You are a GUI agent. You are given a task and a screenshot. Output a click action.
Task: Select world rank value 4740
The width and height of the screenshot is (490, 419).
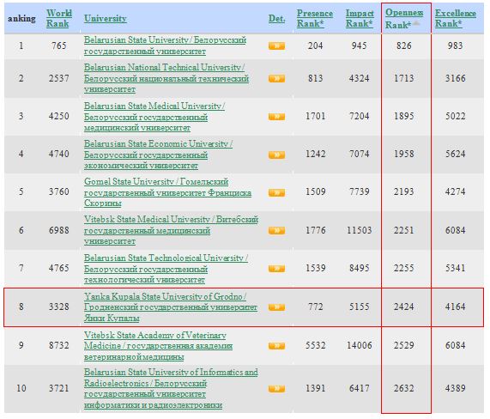point(58,154)
